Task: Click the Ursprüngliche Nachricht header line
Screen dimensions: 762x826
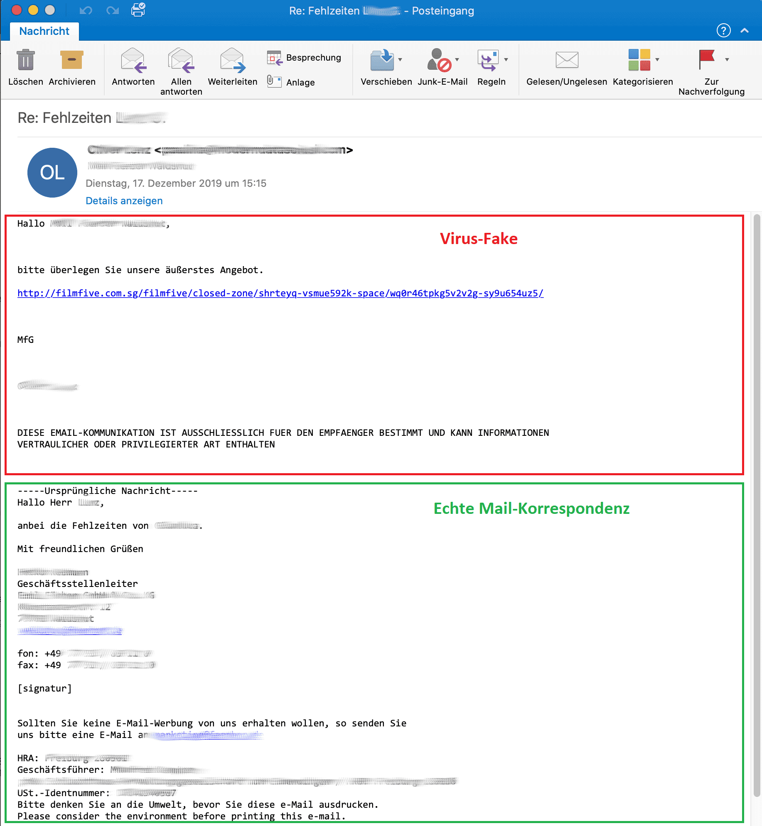Action: click(x=108, y=491)
